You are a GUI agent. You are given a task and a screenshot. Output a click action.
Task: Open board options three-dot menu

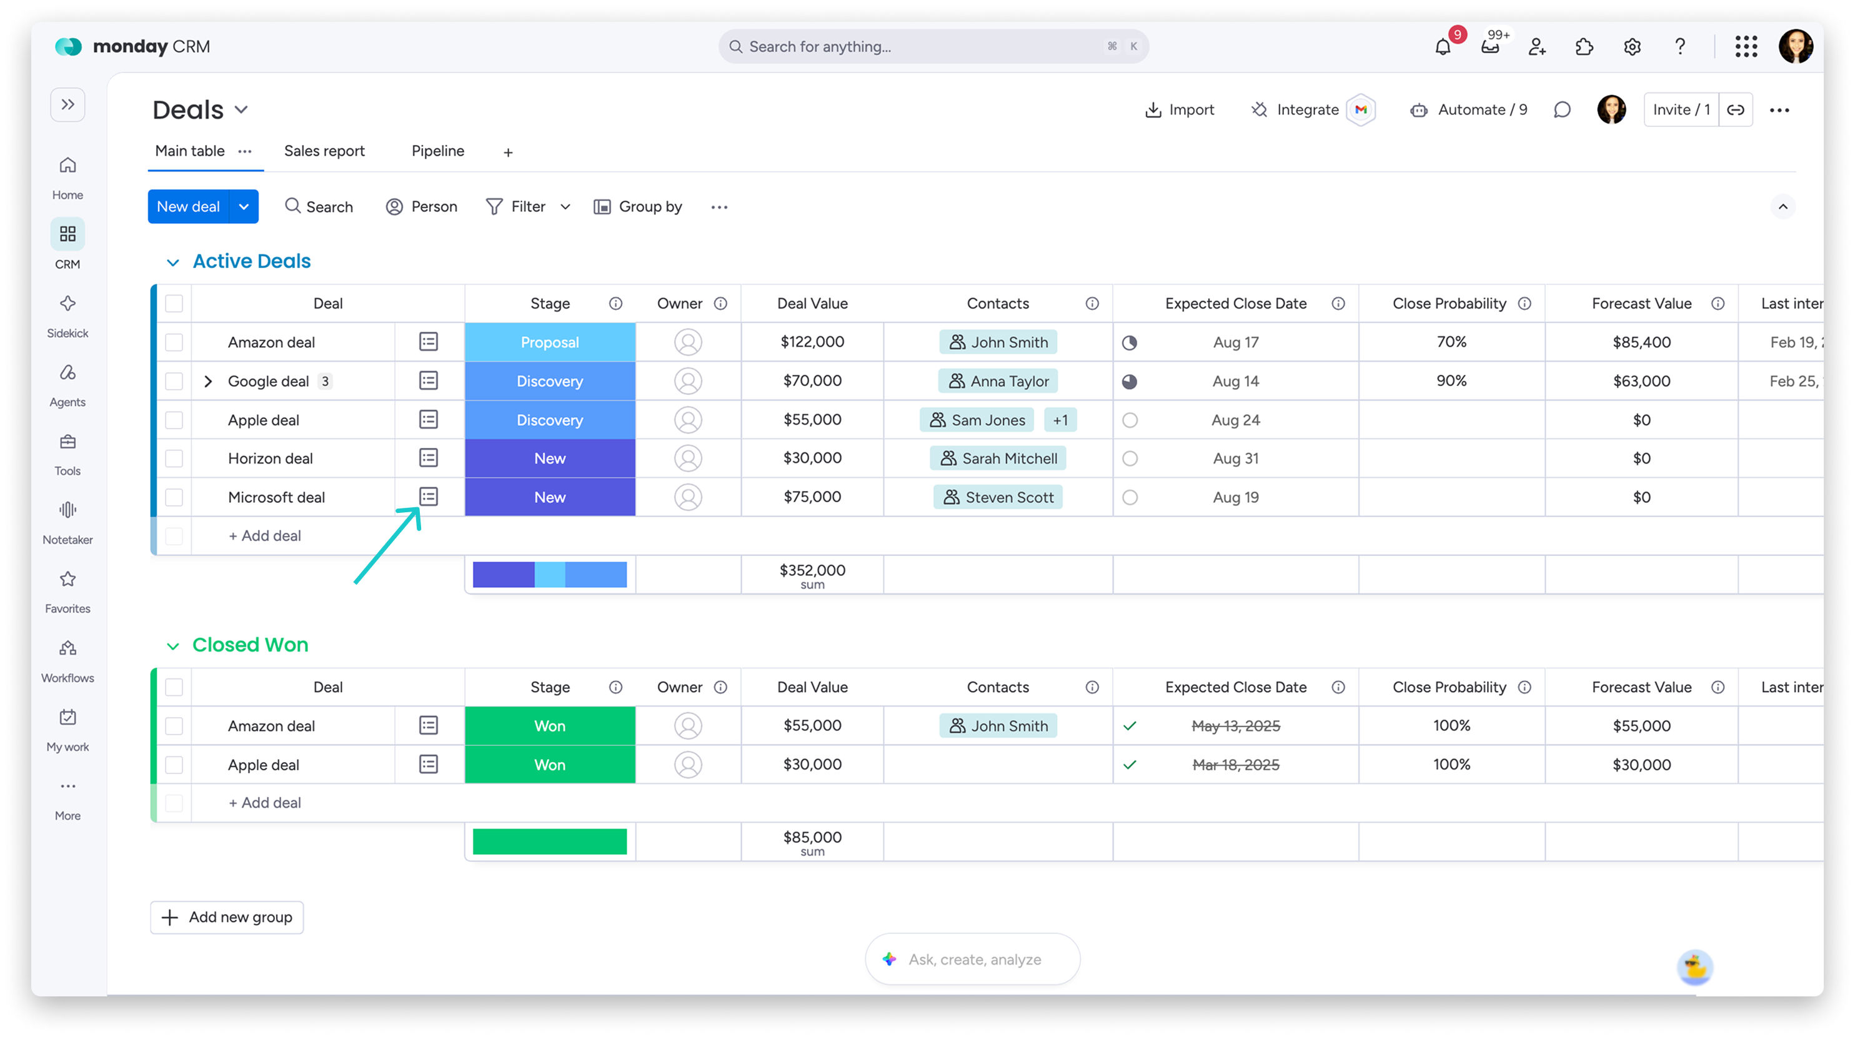pyautogui.click(x=1779, y=109)
